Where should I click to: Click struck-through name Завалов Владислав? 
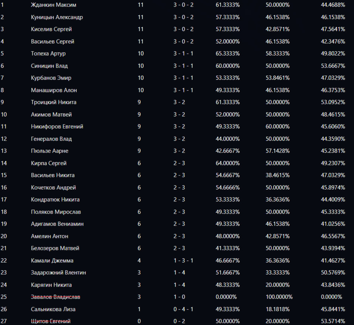pyautogui.click(x=55, y=297)
